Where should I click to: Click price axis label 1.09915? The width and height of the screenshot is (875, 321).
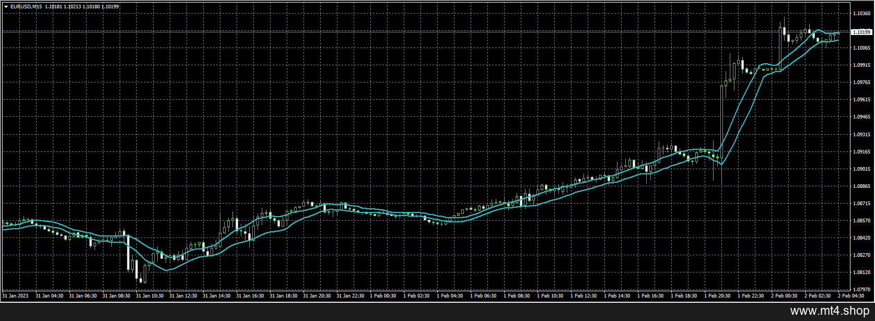pyautogui.click(x=861, y=65)
